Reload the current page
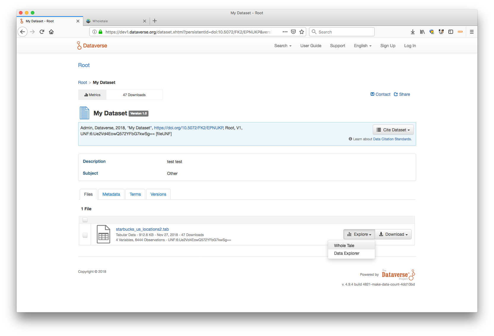494x336 pixels. click(42, 32)
